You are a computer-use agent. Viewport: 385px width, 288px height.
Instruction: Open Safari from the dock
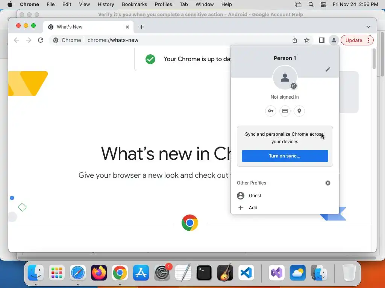coord(78,273)
